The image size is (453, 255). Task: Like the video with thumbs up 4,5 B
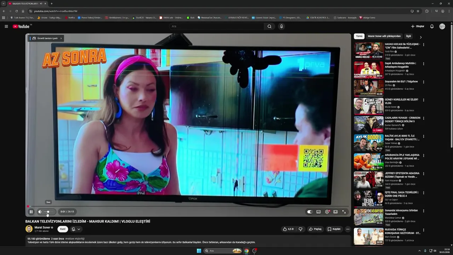click(288, 229)
